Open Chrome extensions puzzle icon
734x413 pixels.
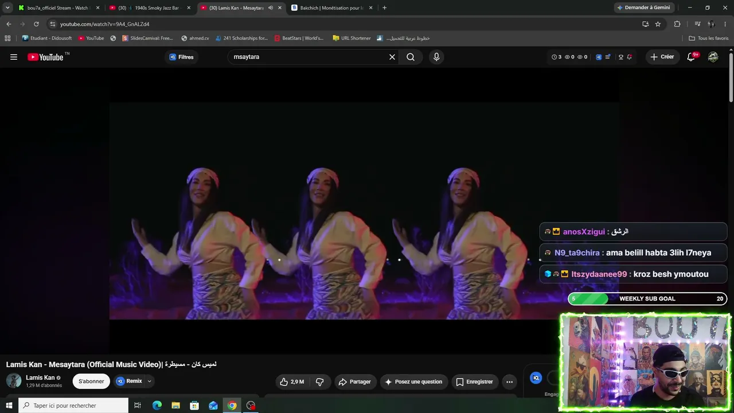click(x=677, y=24)
